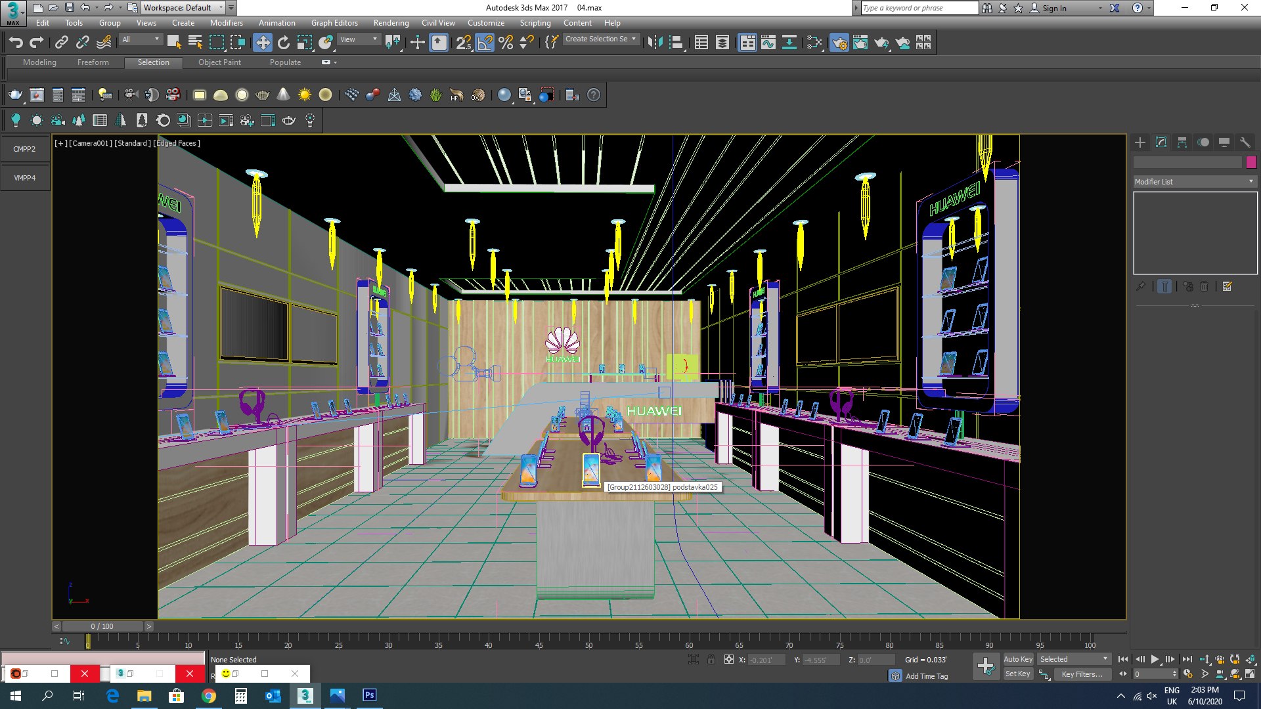Click the Edit Named Selection Sets icon
The height and width of the screenshot is (709, 1261).
coord(552,43)
